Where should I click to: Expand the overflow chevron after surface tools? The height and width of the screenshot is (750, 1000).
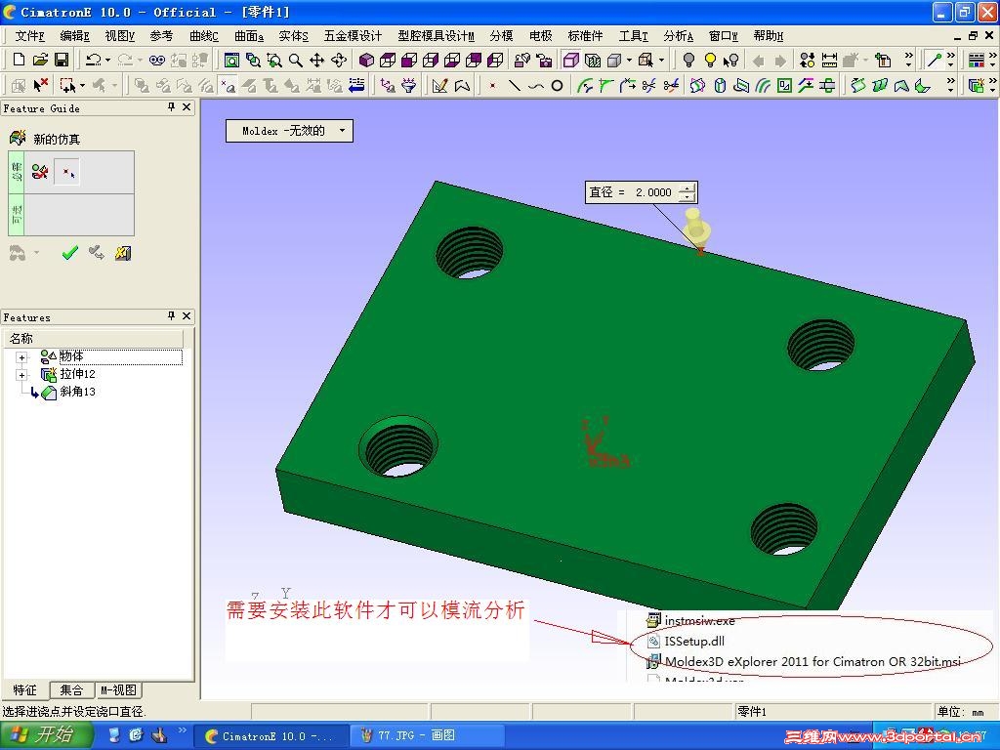951,85
